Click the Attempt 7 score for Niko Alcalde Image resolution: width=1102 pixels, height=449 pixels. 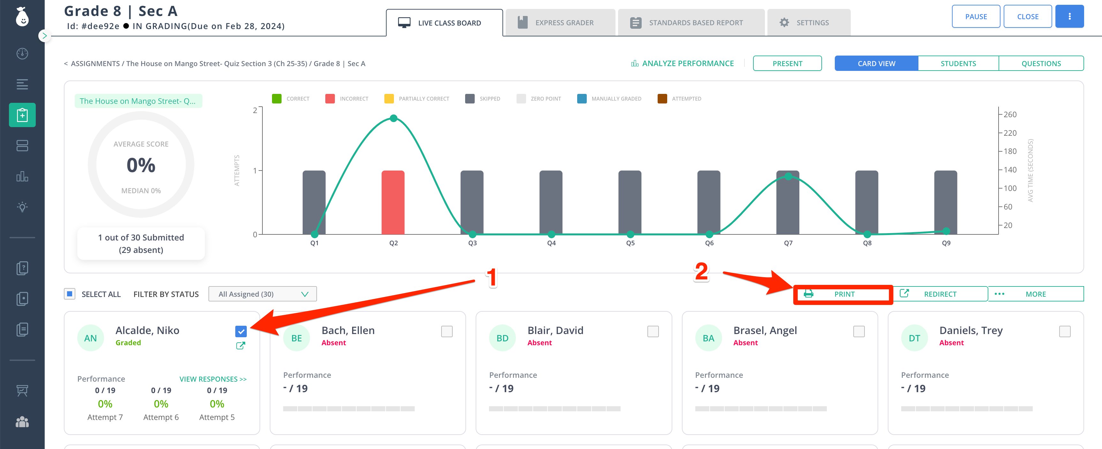point(105,404)
